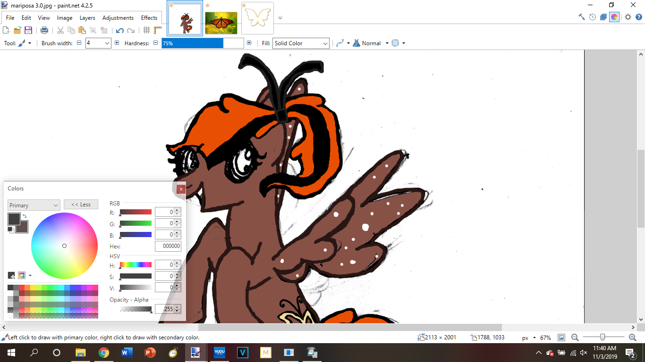
Task: Undo the last action with Undo icon
Action: point(119,31)
